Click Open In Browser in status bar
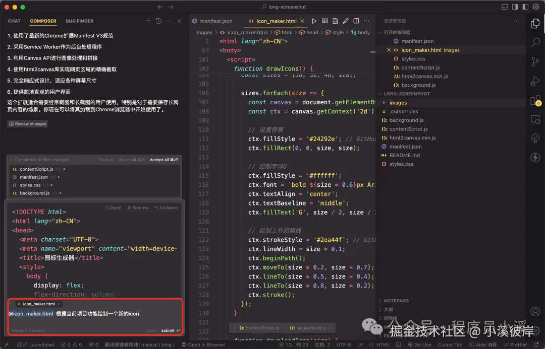545x349 pixels. [204, 344]
